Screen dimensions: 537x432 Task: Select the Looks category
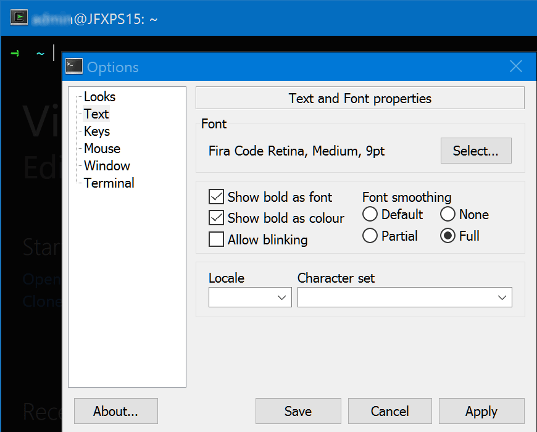(x=99, y=97)
